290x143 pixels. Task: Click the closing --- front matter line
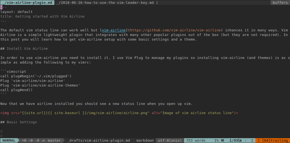(x=3, y=21)
